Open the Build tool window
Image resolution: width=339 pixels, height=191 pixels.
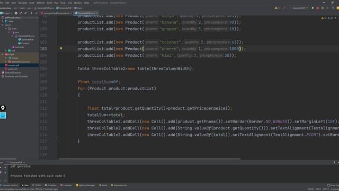tap(103, 185)
